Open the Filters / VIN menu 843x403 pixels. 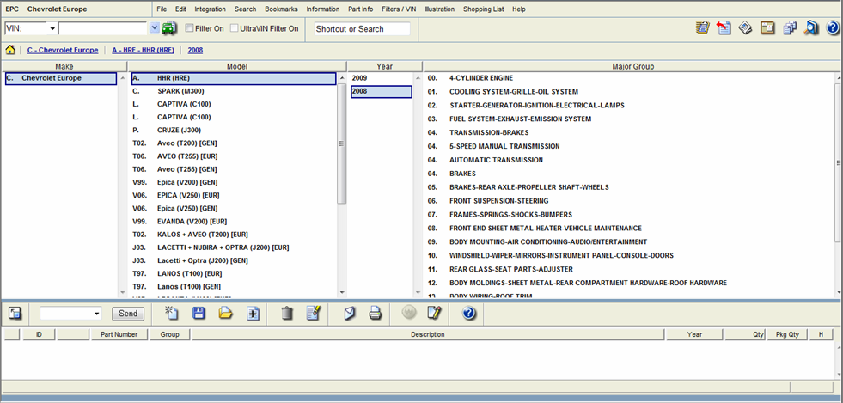coord(399,9)
